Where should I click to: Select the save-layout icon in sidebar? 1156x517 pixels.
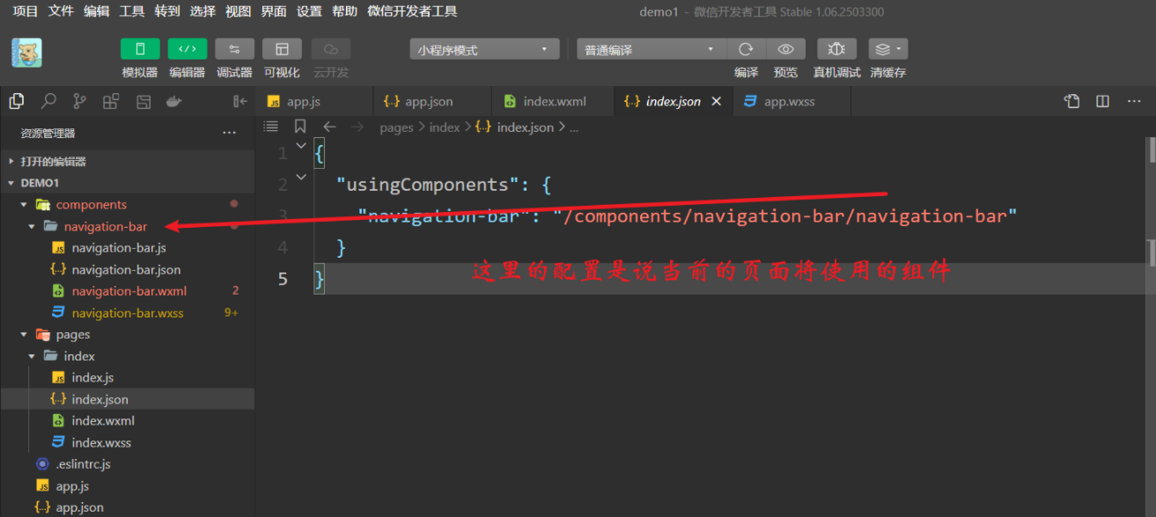tap(144, 101)
